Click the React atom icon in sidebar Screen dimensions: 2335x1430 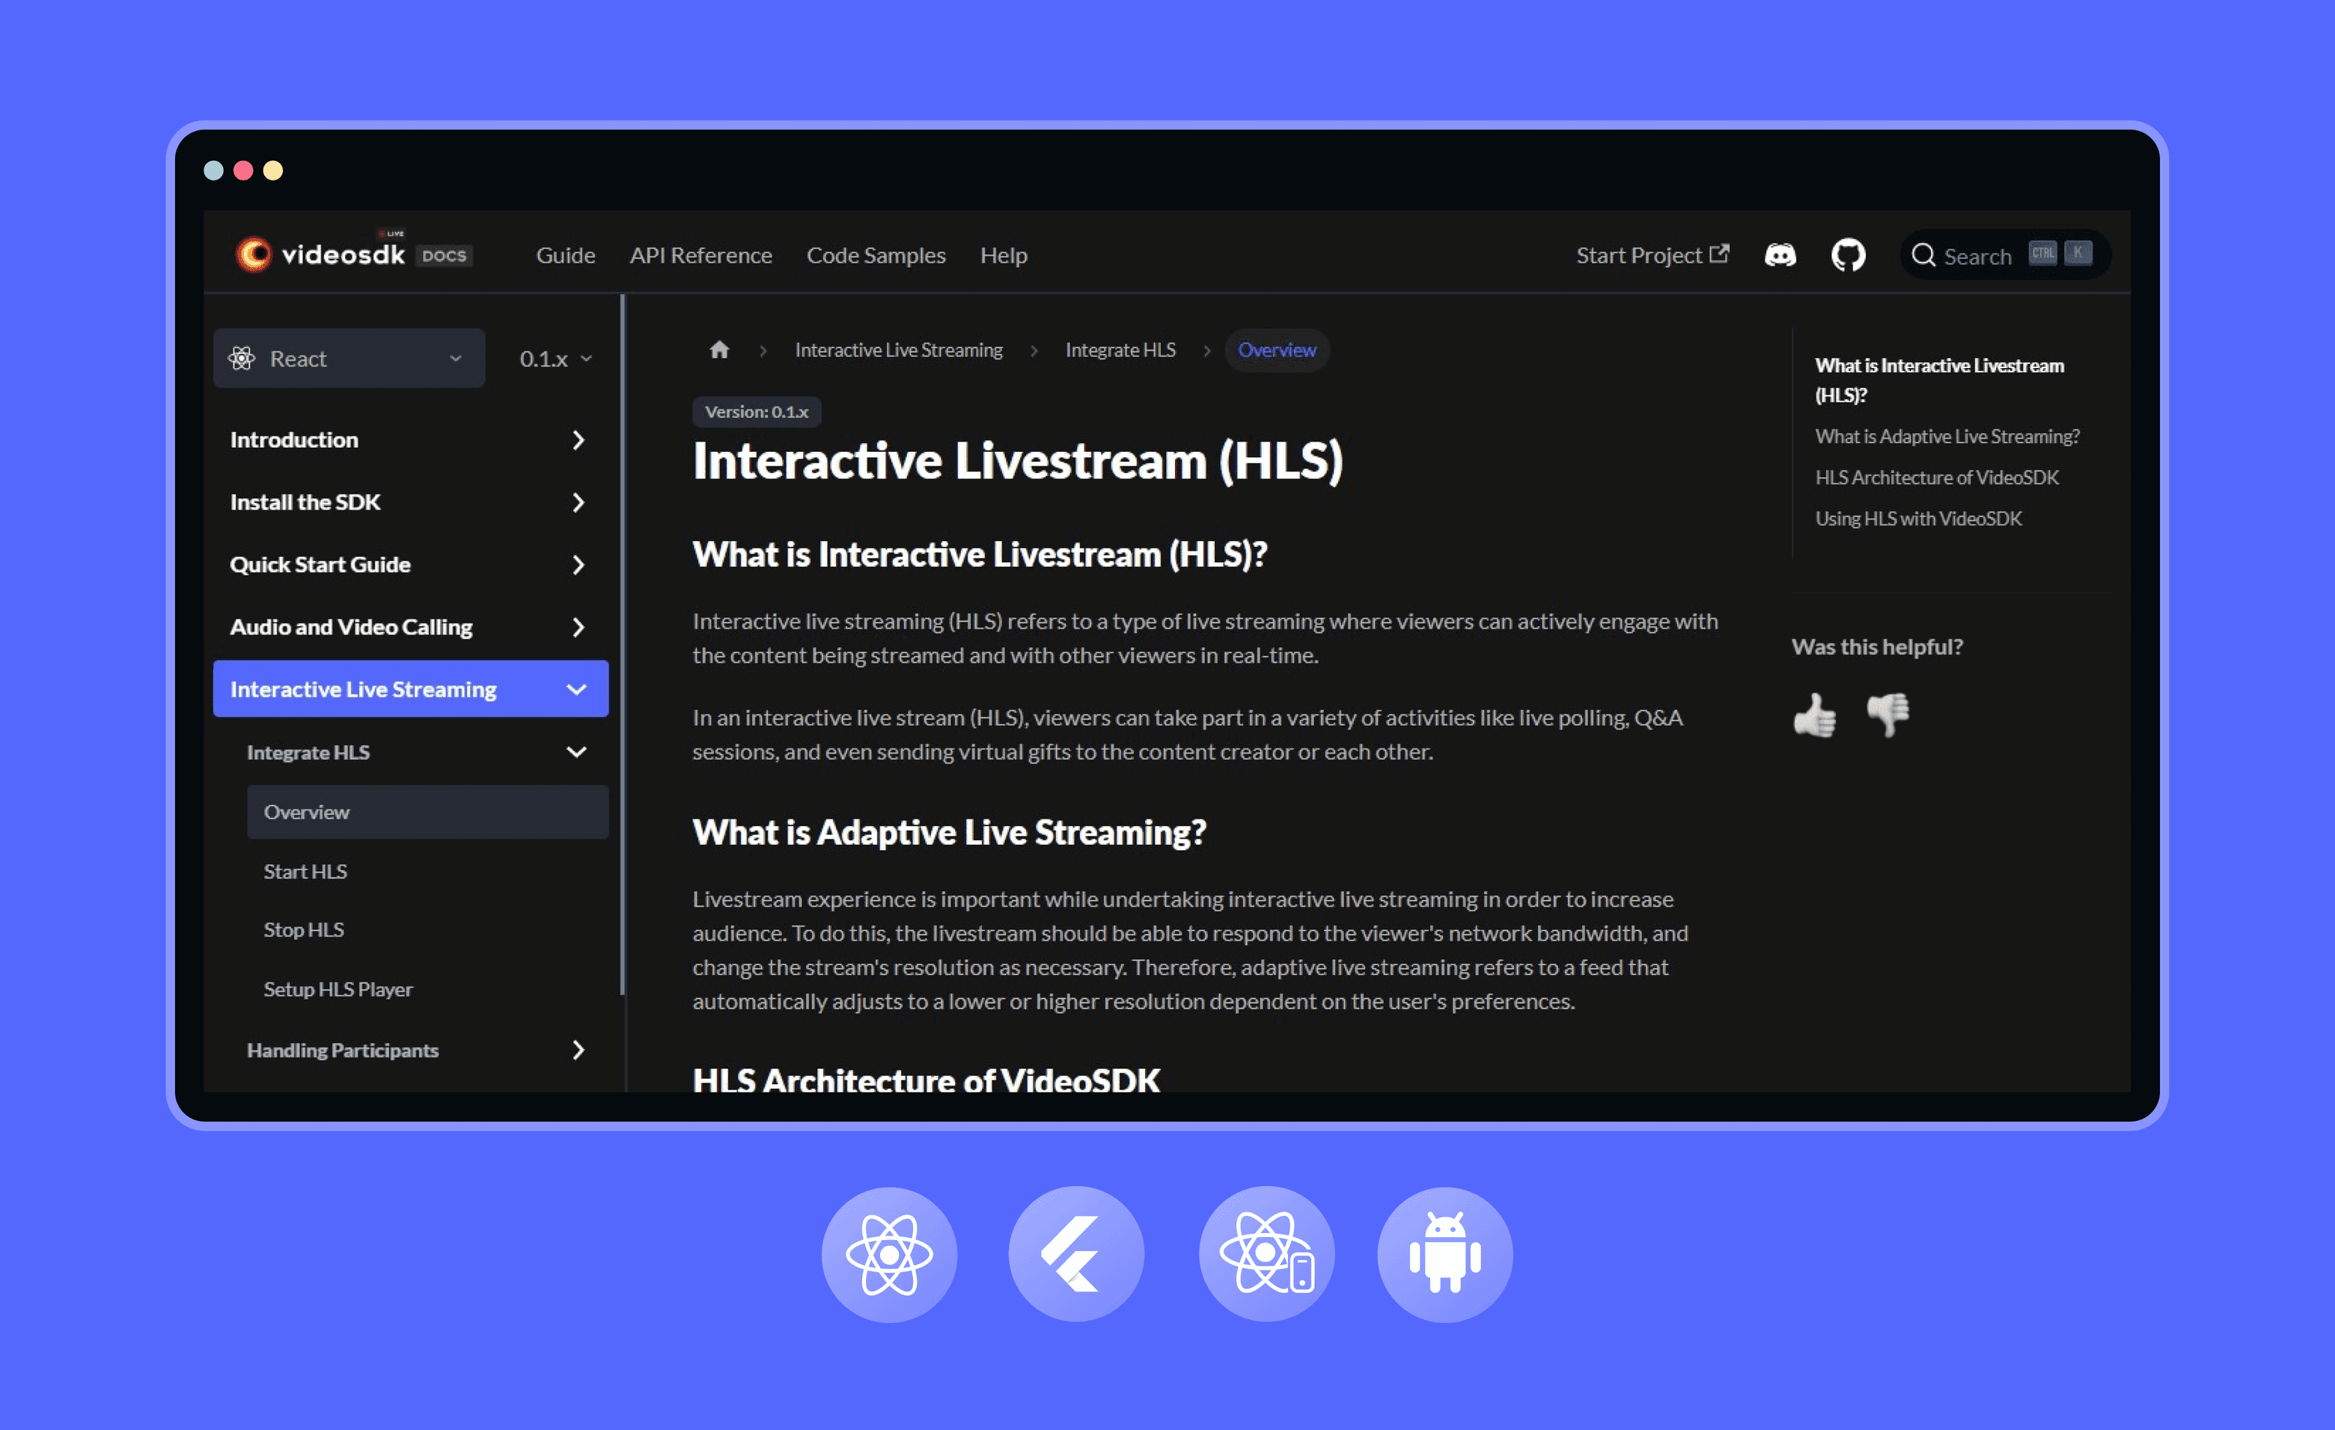click(x=242, y=358)
